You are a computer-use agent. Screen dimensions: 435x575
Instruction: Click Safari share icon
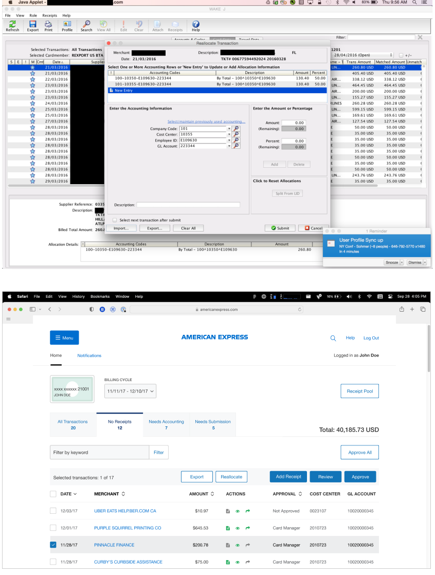point(402,309)
